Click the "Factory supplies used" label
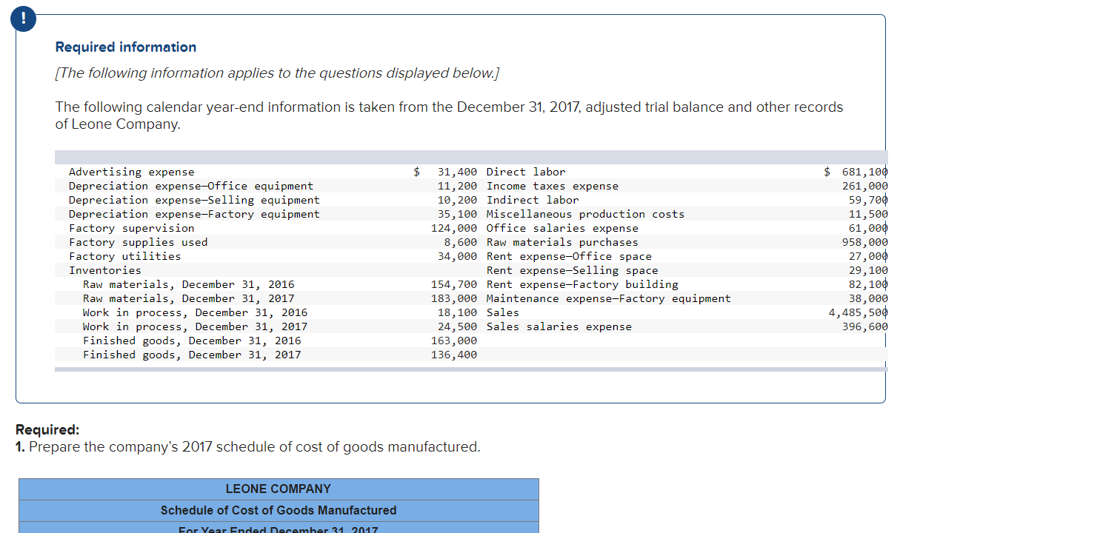 pyautogui.click(x=139, y=242)
